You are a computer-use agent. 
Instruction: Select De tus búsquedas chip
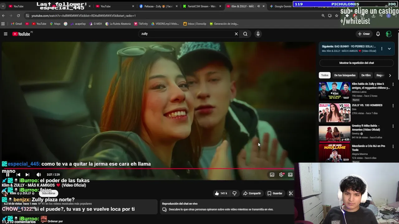345,75
